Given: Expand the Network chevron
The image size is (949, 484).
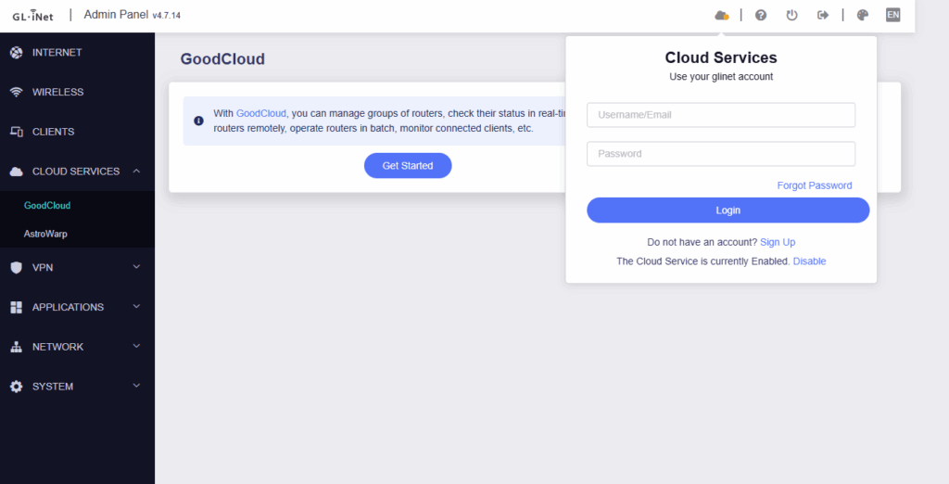Looking at the screenshot, I should (136, 346).
